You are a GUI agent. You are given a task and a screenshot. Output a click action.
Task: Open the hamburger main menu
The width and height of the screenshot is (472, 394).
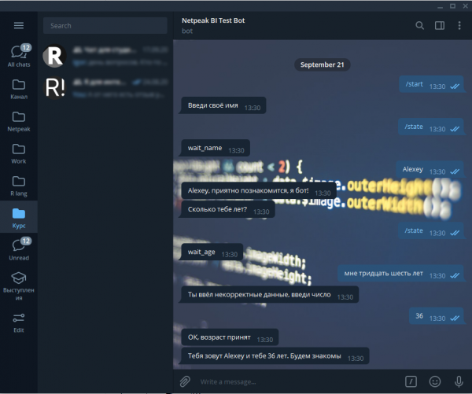[x=19, y=25]
